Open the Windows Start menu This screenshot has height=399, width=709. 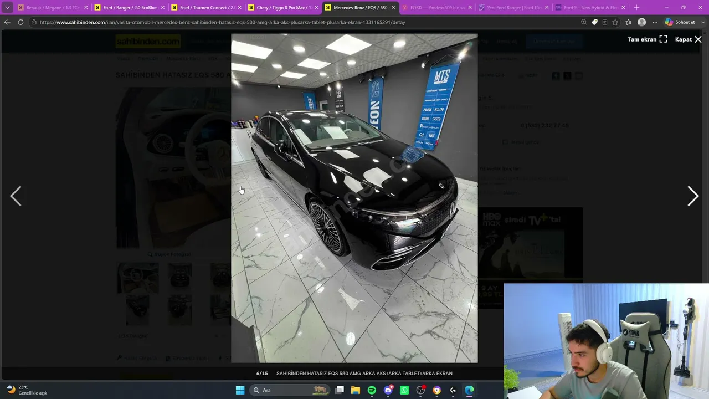(x=240, y=390)
